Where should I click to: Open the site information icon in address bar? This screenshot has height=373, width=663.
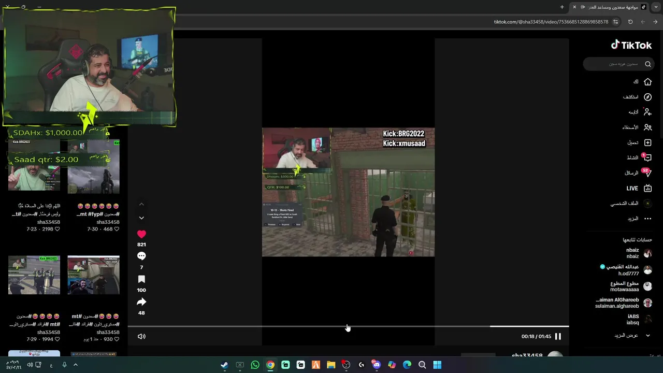click(615, 22)
